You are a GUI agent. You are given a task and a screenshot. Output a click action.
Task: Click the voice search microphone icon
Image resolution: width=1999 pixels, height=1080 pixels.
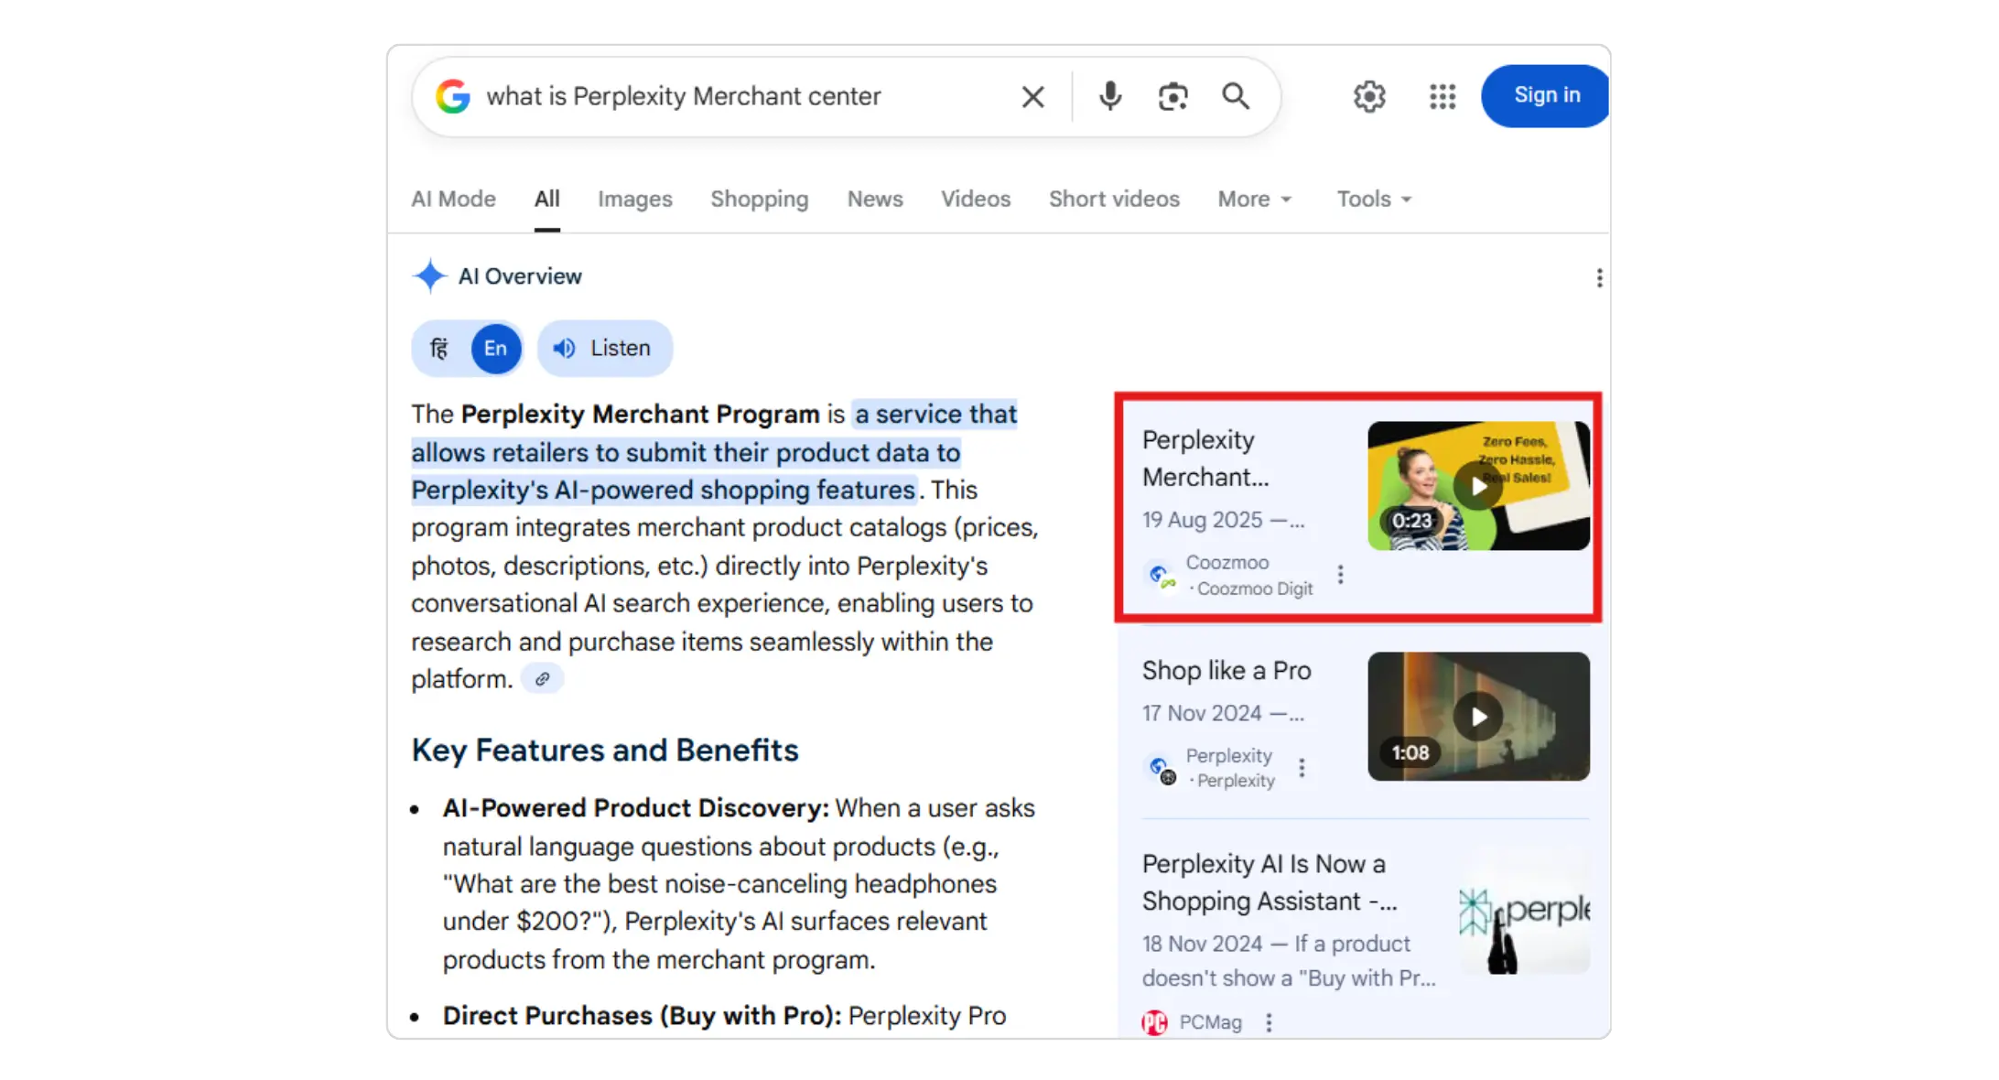point(1110,96)
